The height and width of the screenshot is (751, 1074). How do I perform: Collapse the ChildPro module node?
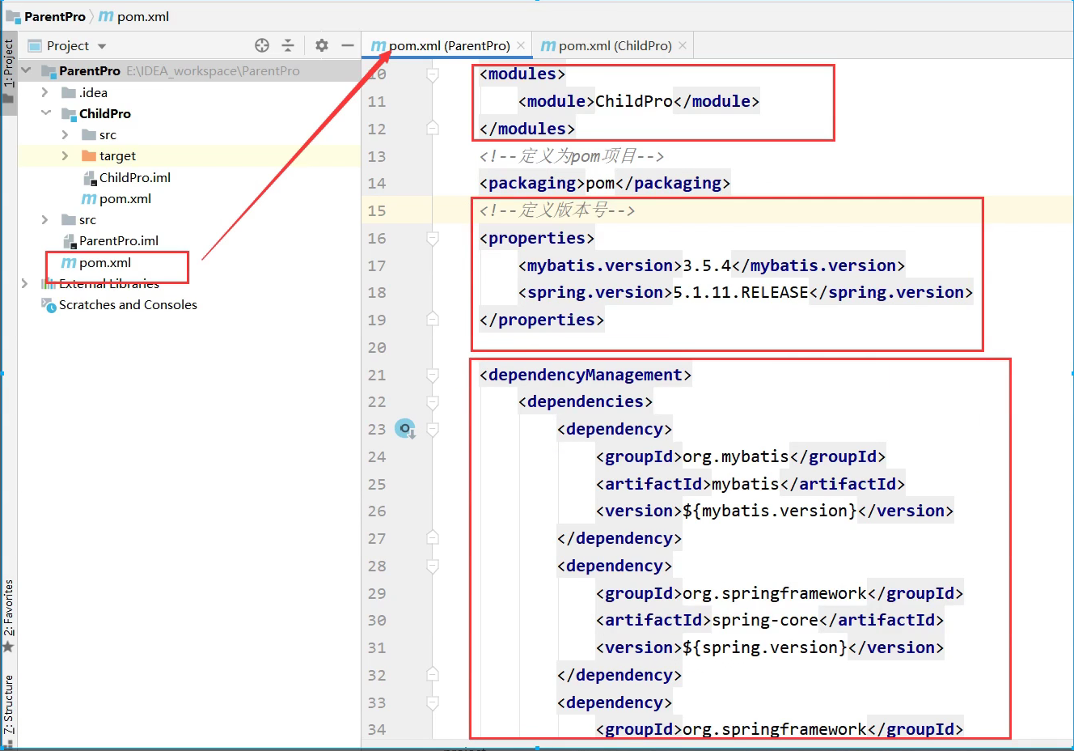(x=46, y=113)
